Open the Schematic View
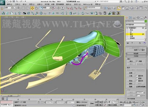The image size is (148, 107). point(127,8)
